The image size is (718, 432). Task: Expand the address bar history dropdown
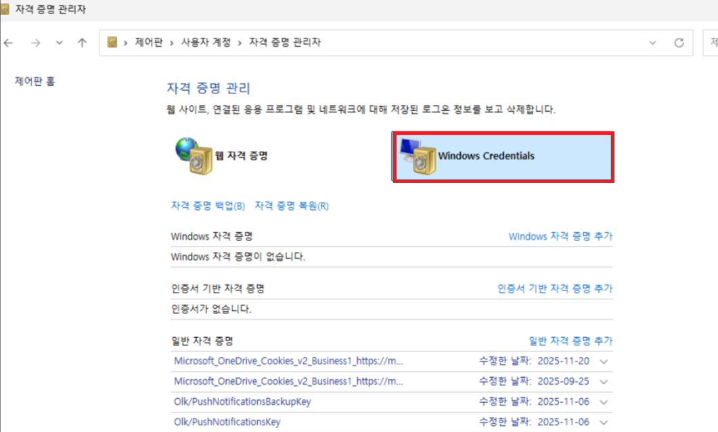click(652, 43)
